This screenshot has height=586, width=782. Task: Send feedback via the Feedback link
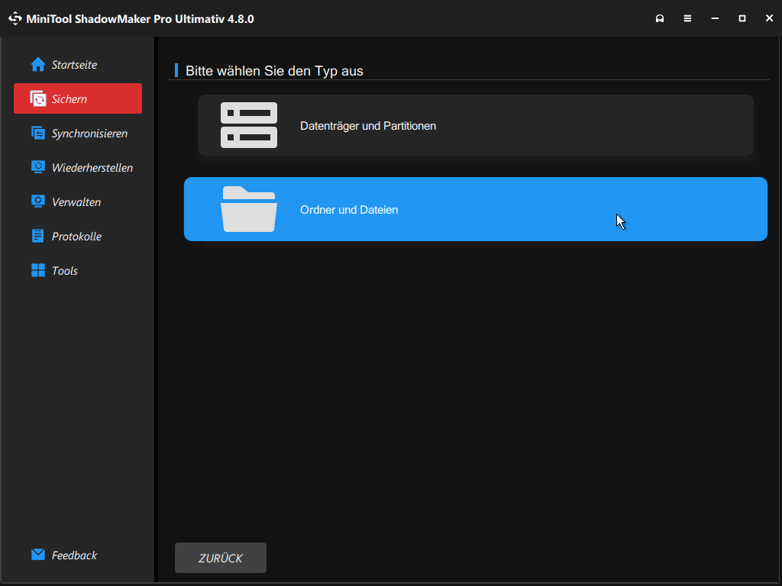coord(74,555)
